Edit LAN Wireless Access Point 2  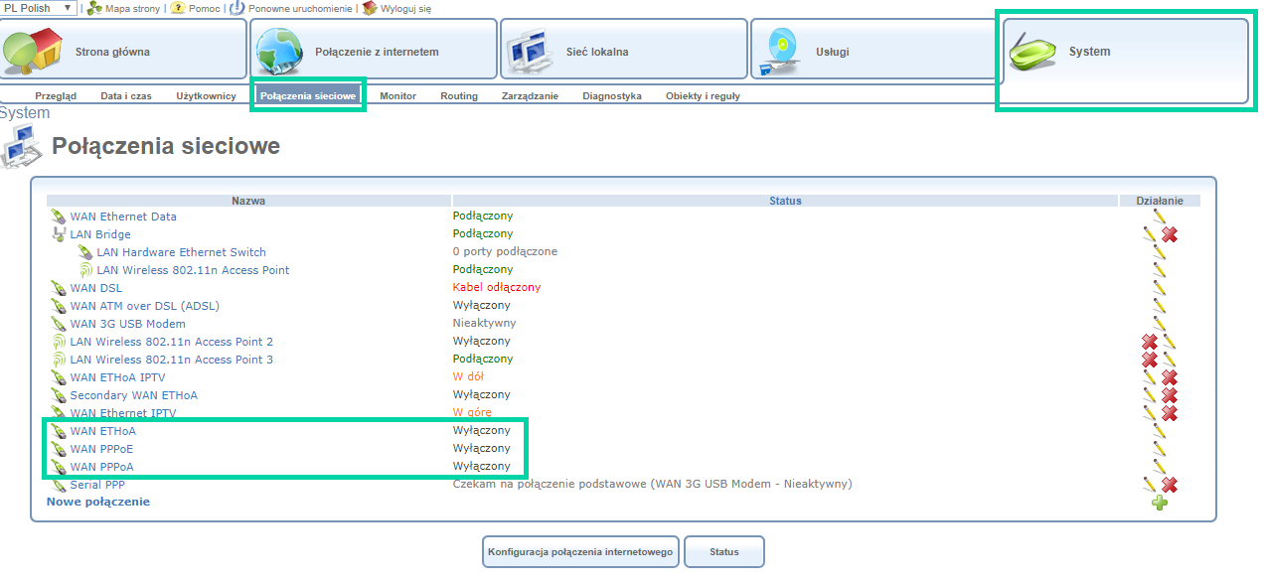1170,342
